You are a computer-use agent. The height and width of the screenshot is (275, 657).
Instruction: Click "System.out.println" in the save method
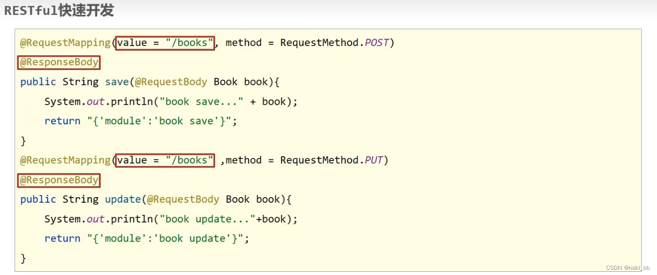[x=99, y=101]
